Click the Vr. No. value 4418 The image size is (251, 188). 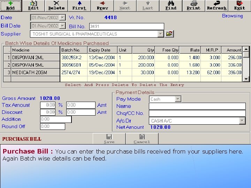111,17
